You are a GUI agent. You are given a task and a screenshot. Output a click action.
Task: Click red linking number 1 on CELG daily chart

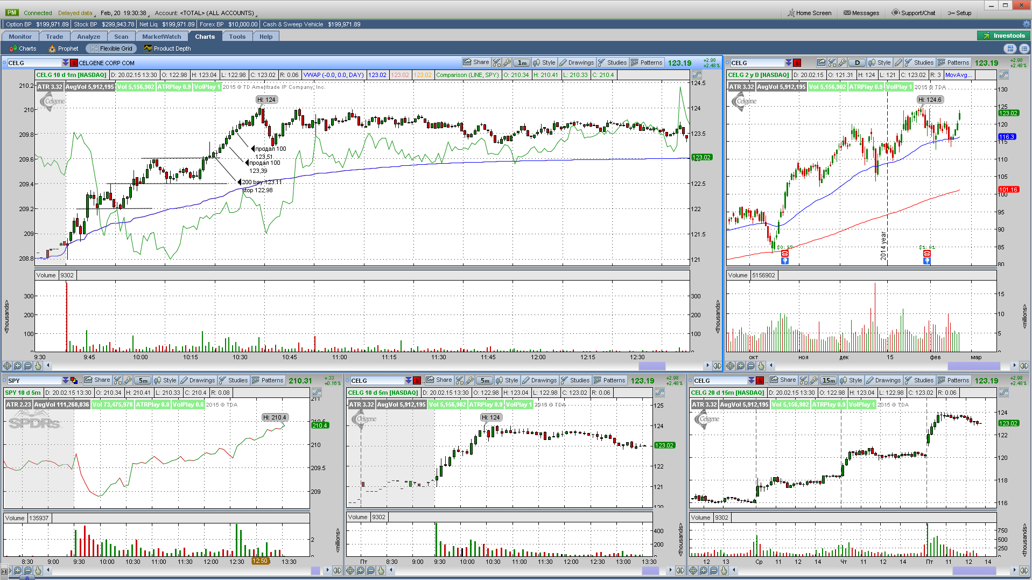click(x=797, y=63)
